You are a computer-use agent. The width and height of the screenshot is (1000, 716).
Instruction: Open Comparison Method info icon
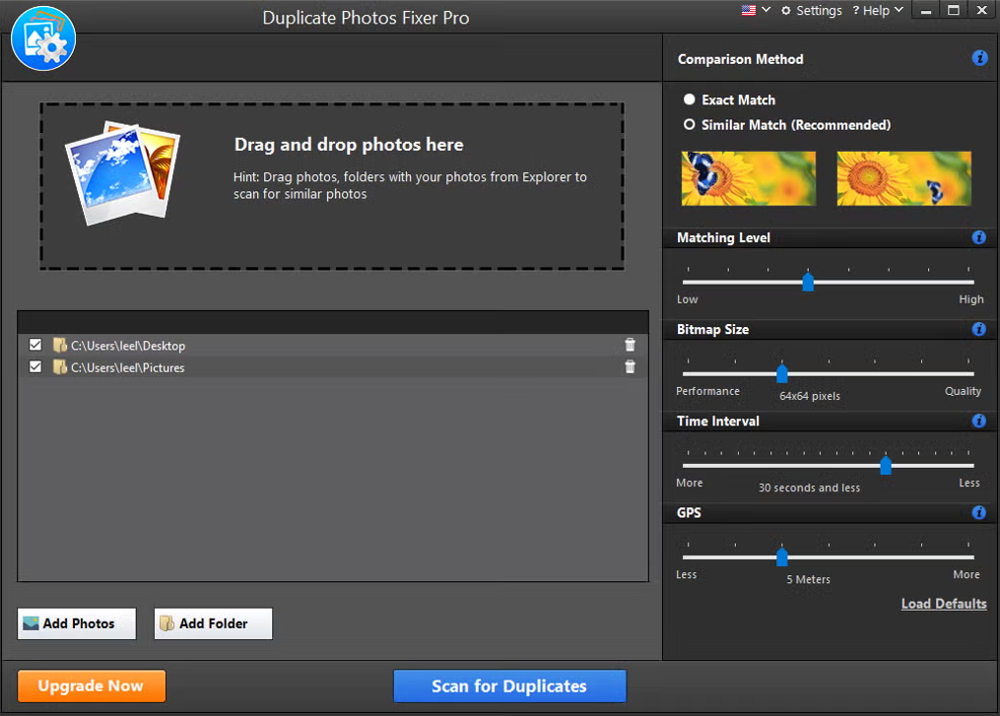click(x=979, y=58)
